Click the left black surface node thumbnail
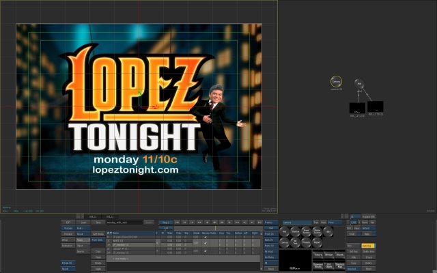This screenshot has width=437, height=273. [357, 108]
